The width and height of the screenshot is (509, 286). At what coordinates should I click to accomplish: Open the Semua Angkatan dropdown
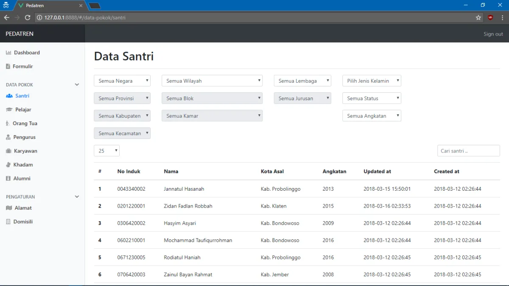(372, 116)
